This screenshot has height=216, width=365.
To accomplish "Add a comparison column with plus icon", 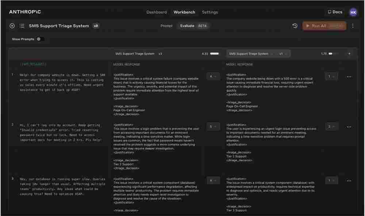I will click(349, 54).
